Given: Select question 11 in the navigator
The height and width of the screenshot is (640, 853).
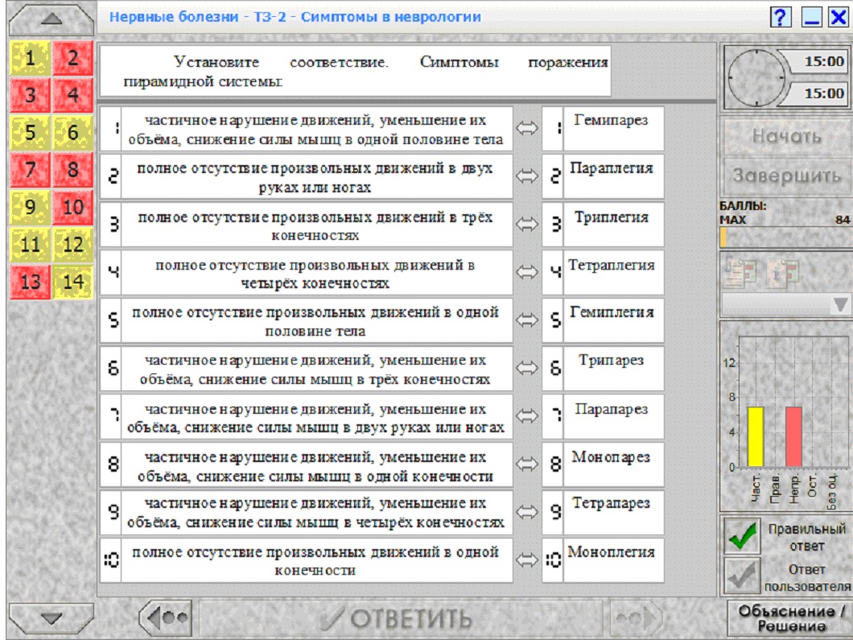Looking at the screenshot, I should 30,244.
